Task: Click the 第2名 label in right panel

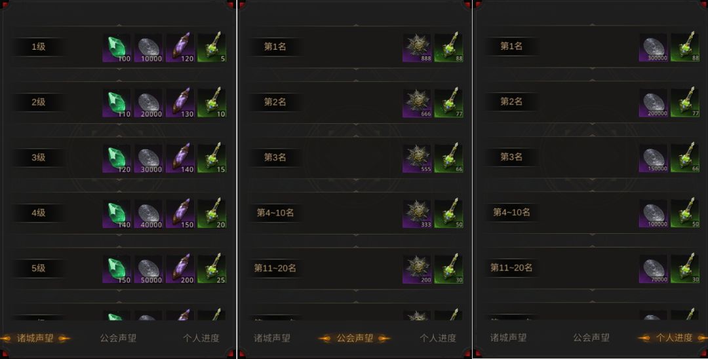Action: pos(511,102)
